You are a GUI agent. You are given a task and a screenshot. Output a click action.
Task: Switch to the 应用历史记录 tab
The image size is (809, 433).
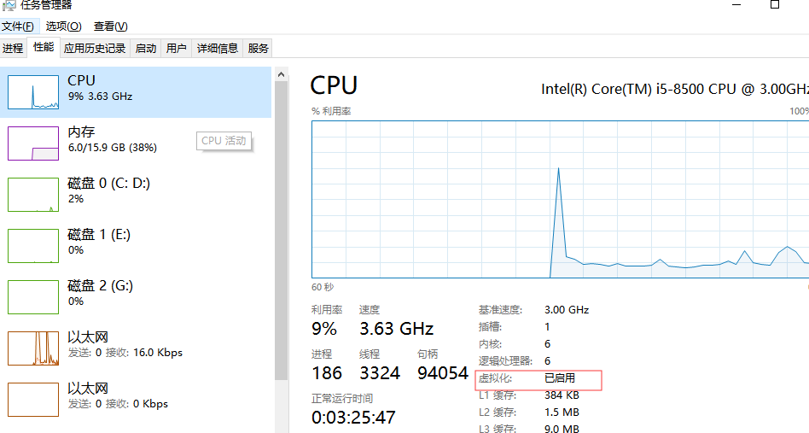(x=95, y=49)
